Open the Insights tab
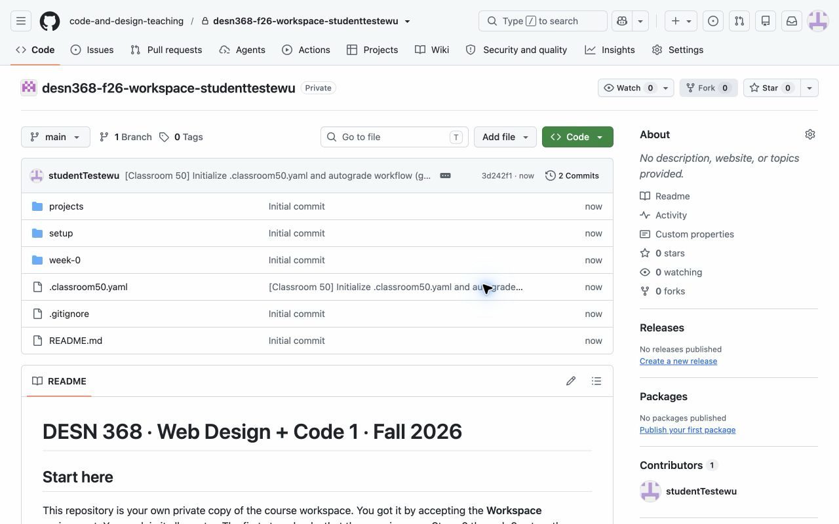 coord(610,50)
